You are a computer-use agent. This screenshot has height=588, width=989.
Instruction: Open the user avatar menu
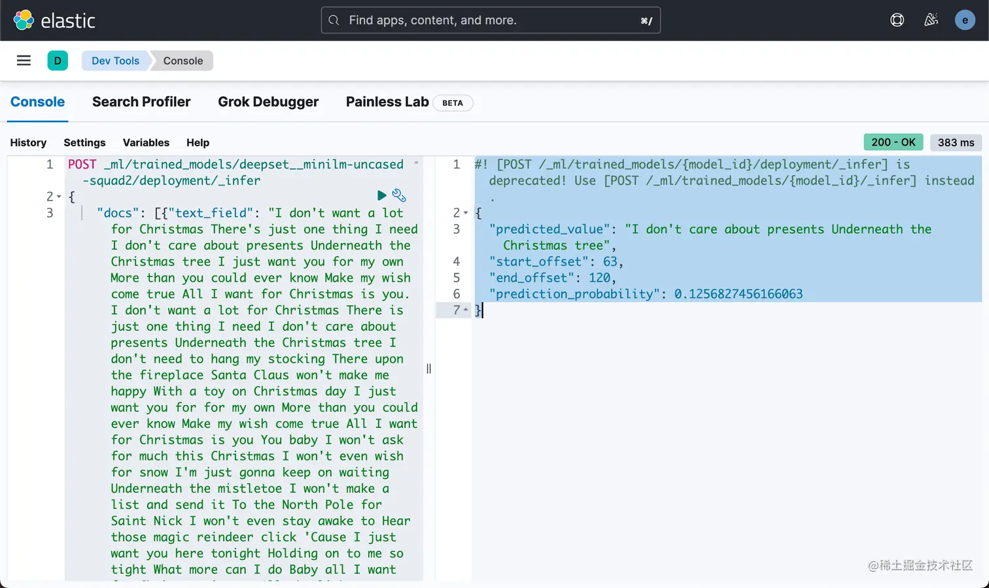[x=965, y=20]
